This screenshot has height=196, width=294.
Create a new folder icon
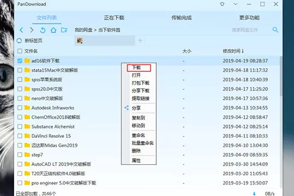pos(64,30)
